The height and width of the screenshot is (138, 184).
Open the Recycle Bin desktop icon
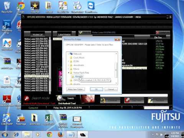tap(7, 7)
